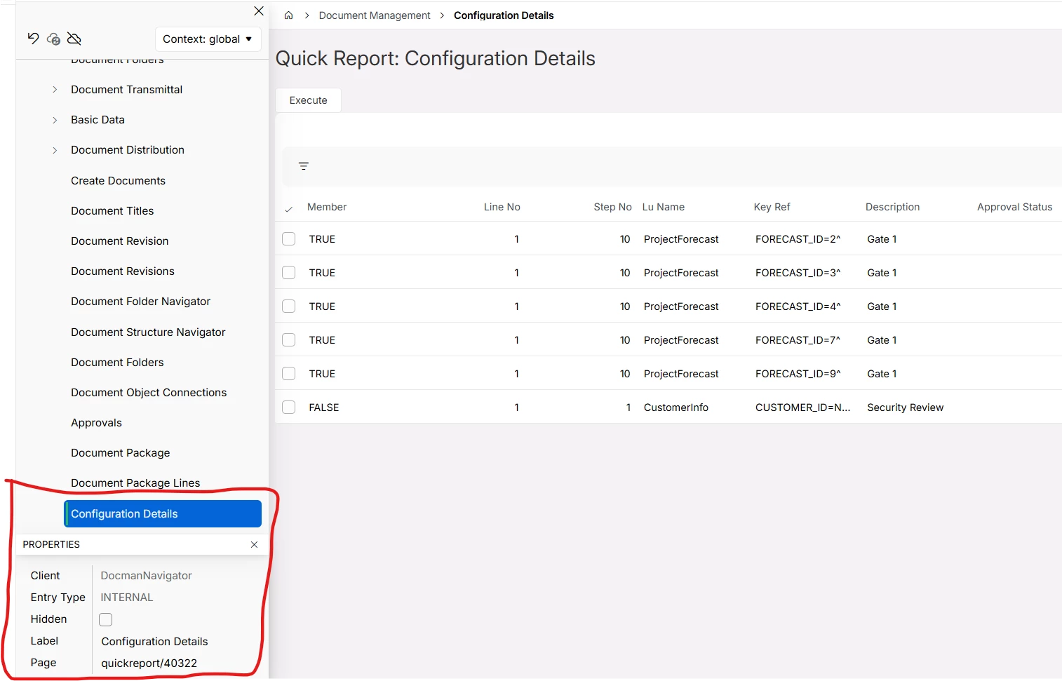The height and width of the screenshot is (681, 1062).
Task: Open Basic Data in navigator
Action: click(98, 120)
